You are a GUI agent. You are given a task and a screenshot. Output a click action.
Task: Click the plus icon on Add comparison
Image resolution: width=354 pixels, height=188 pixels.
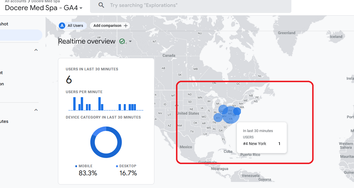[x=126, y=26]
